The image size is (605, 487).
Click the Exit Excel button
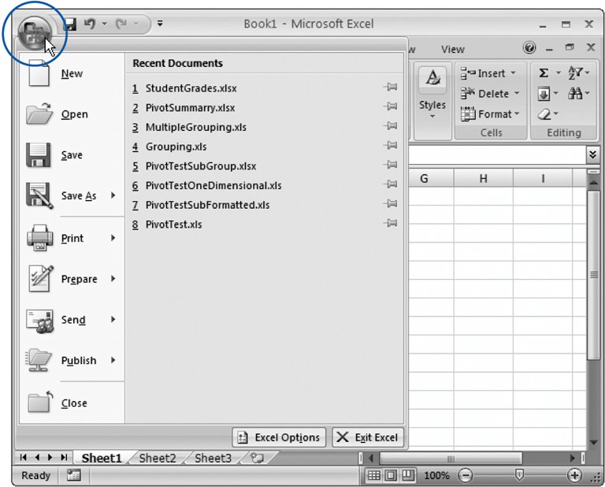pos(367,437)
